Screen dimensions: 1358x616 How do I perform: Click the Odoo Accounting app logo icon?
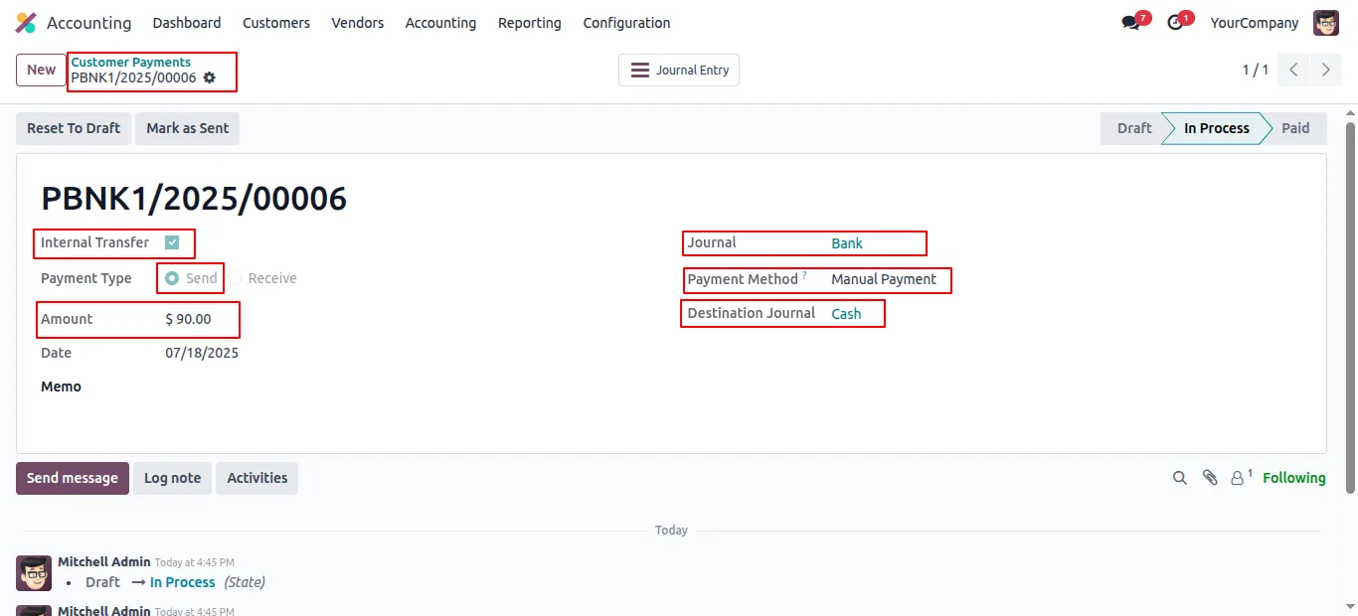(26, 23)
